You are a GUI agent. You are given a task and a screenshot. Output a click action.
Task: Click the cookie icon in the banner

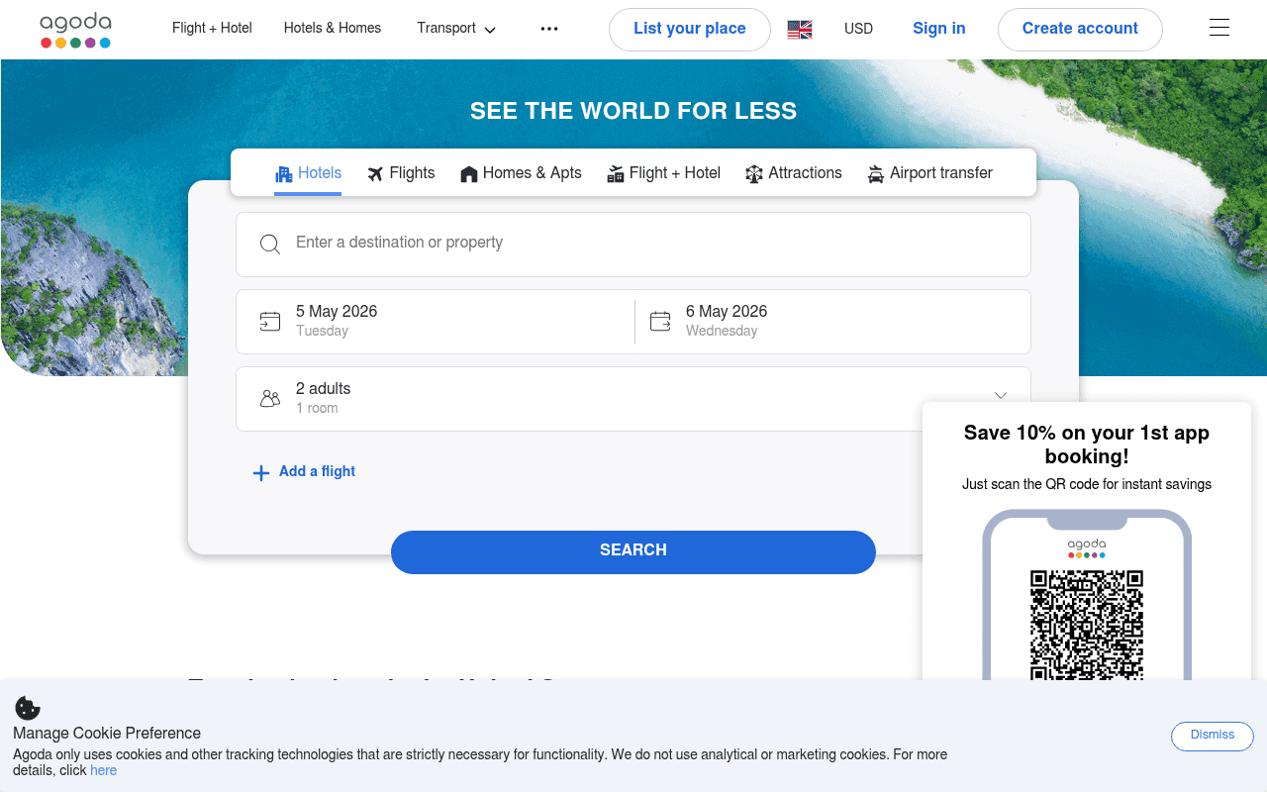pyautogui.click(x=27, y=707)
